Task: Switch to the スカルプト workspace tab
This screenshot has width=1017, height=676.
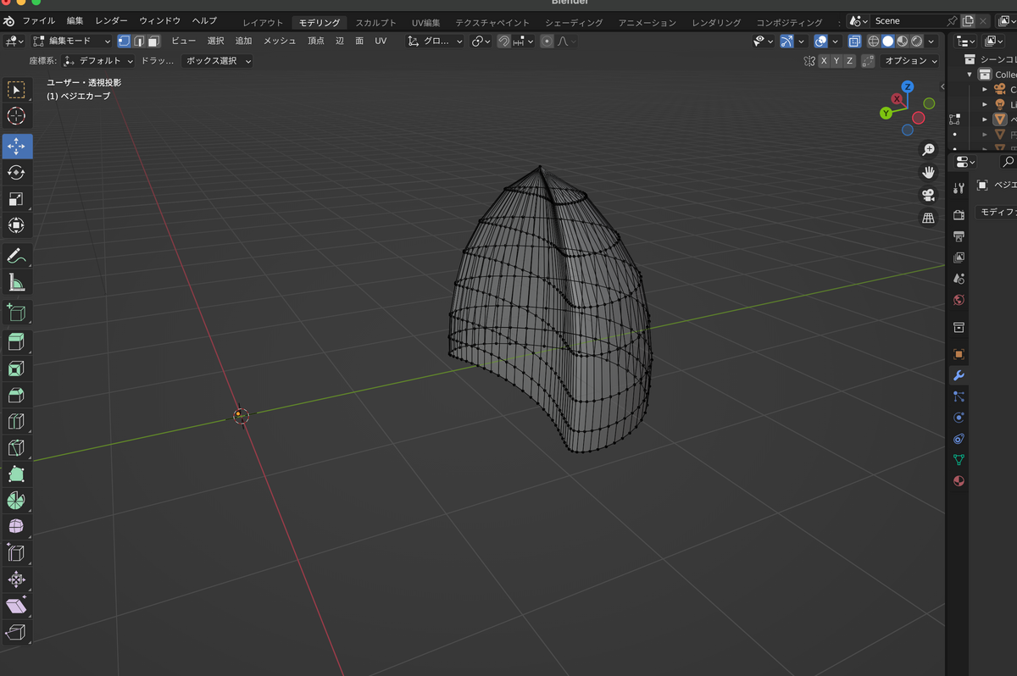Action: click(375, 22)
